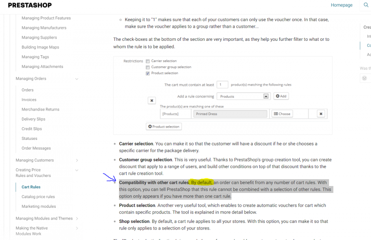Open Credit Slips page

click(x=32, y=129)
